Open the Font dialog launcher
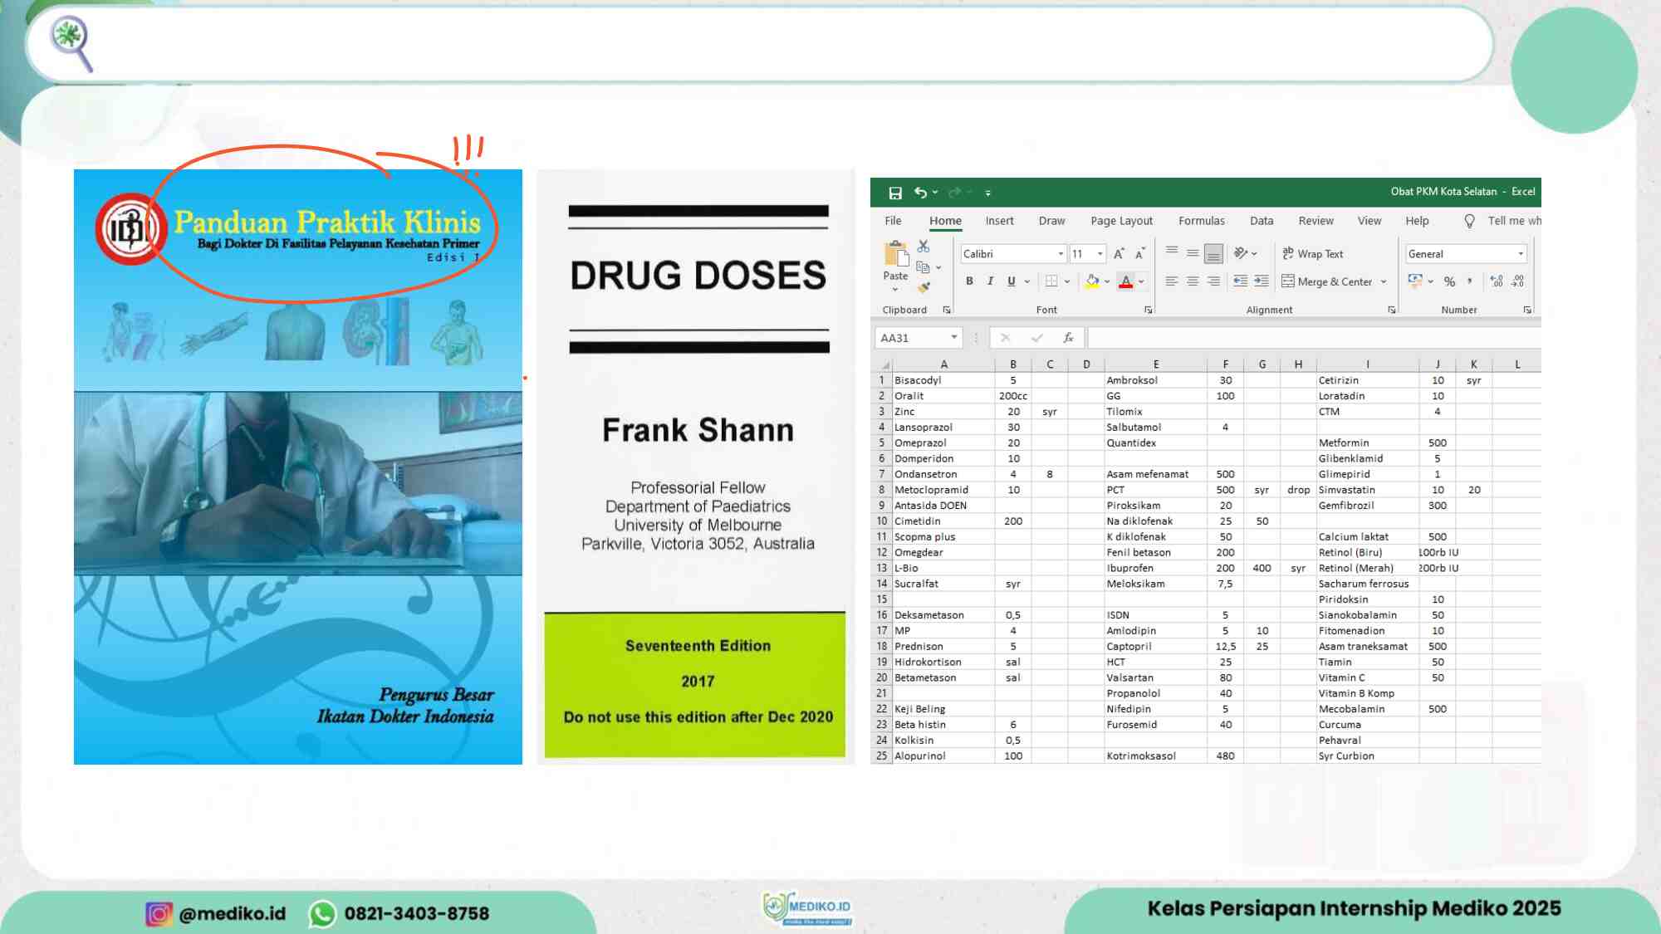 click(x=1149, y=310)
